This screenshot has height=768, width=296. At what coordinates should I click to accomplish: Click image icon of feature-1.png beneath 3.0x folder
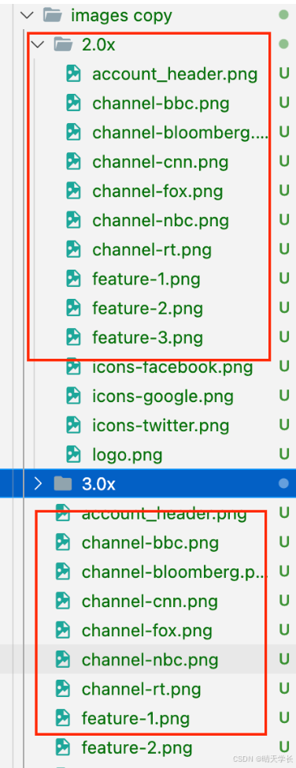(63, 718)
